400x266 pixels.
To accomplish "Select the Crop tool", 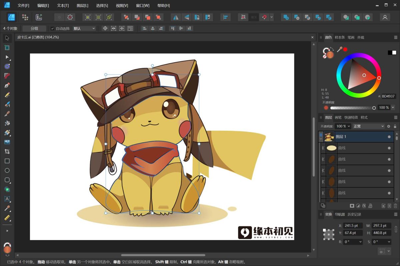I will tap(7, 151).
